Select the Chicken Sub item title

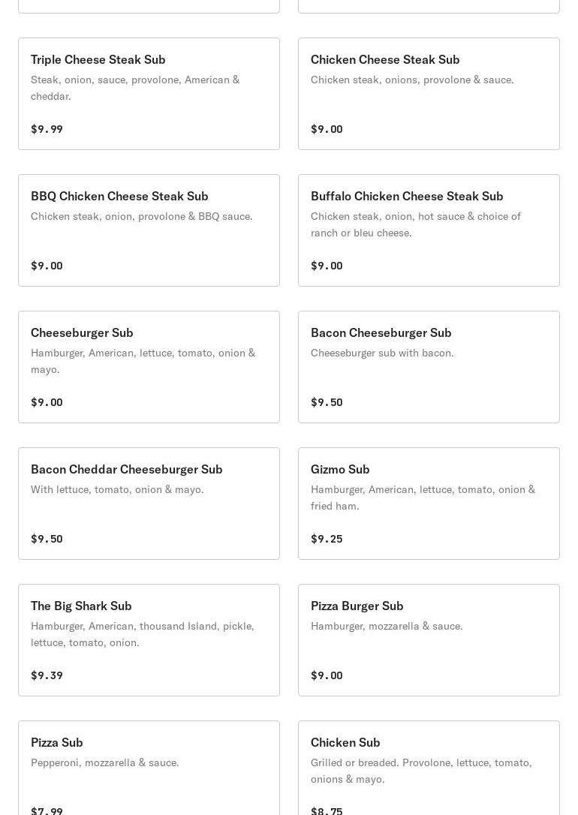click(x=345, y=742)
